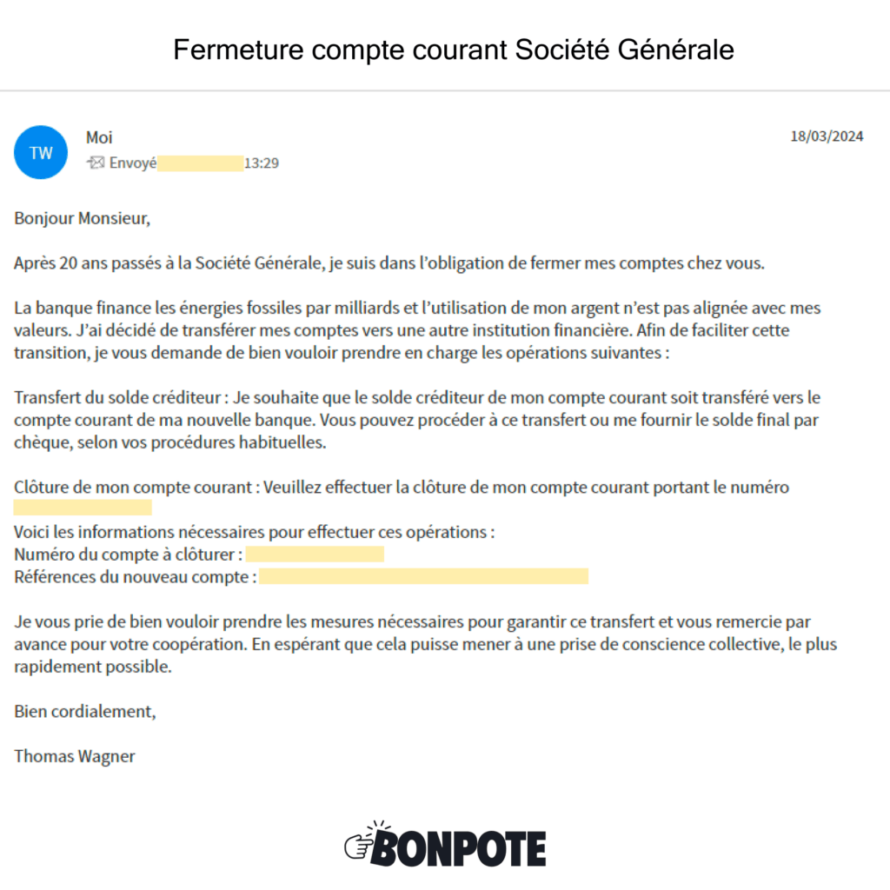
Task: Click the redacted field after Références du nouveau compte
Action: pyautogui.click(x=423, y=576)
